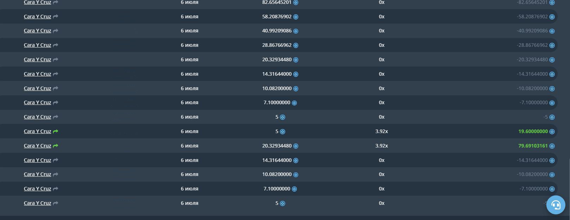Open Cara Y Cruz link in 40.99209086 row
This screenshot has height=220, width=570.
click(x=37, y=31)
